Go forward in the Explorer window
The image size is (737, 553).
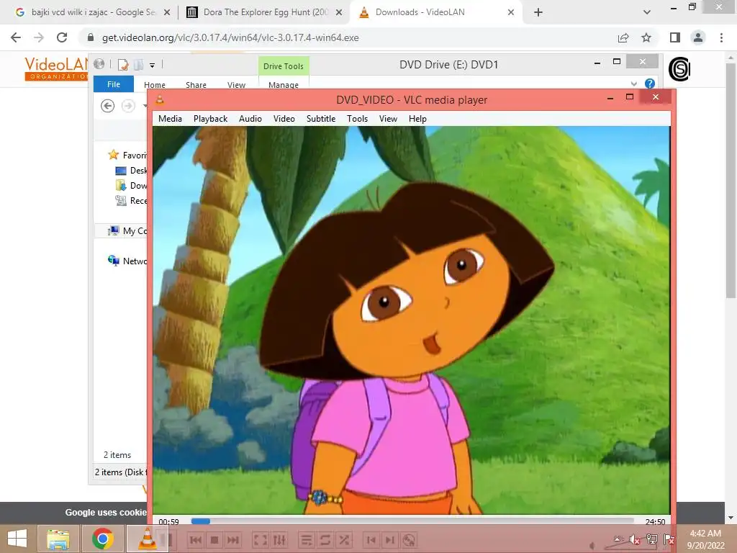click(128, 106)
